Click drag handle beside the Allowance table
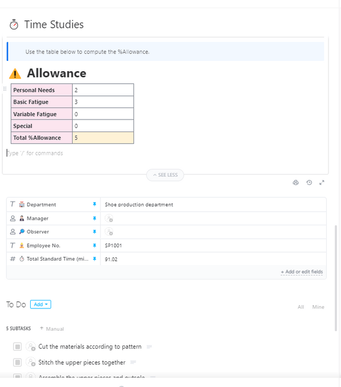Viewport: 341px width, 387px height. point(5,89)
